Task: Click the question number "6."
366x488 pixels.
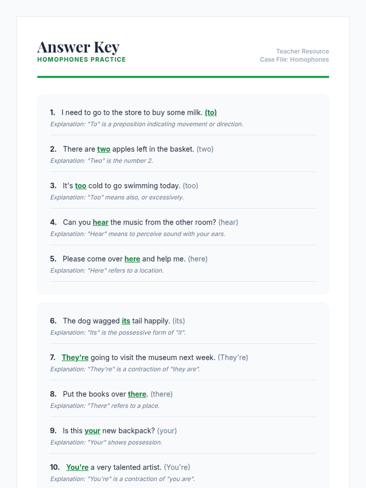Action: (53, 321)
